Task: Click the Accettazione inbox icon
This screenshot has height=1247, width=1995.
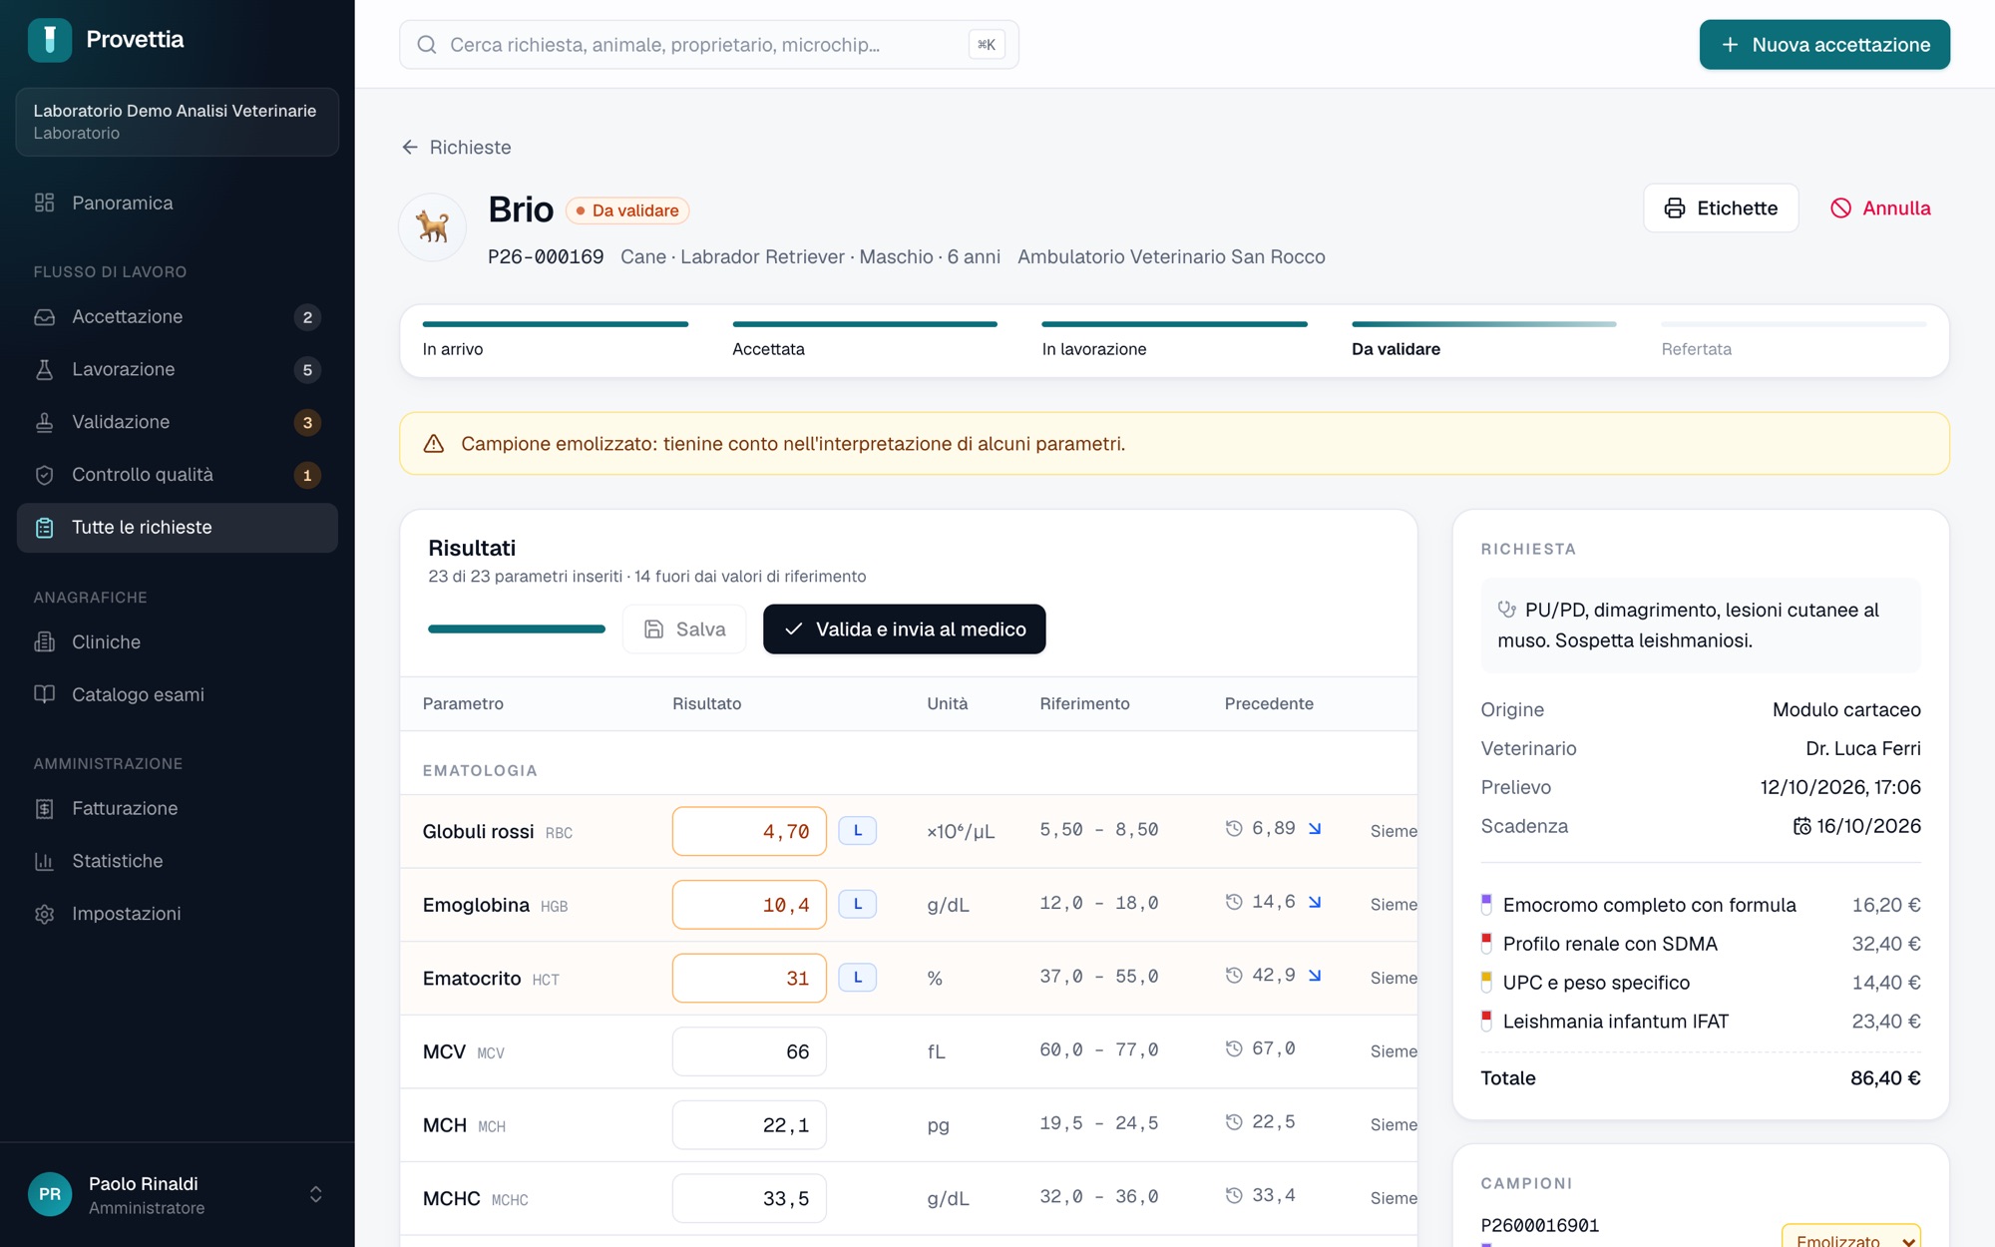Action: pos(44,316)
